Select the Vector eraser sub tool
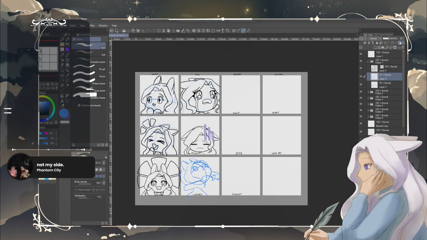The width and height of the screenshot is (427, 240). click(x=89, y=74)
